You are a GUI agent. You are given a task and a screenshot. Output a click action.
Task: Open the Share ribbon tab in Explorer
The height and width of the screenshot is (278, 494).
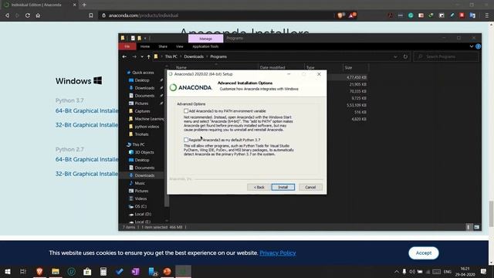pyautogui.click(x=163, y=46)
